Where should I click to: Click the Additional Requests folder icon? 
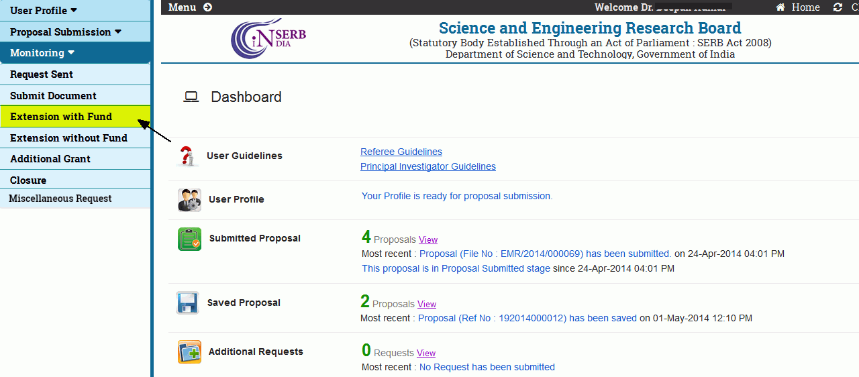point(189,352)
